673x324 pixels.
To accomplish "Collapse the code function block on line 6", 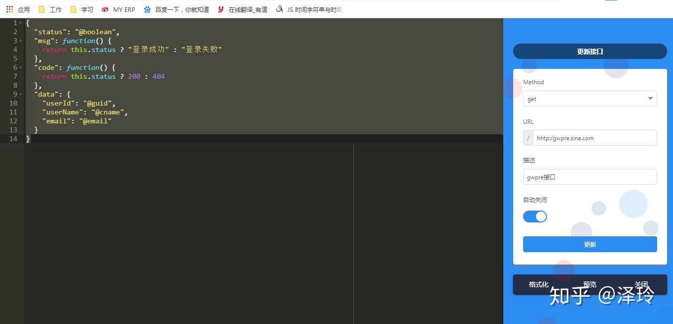I will coord(21,67).
